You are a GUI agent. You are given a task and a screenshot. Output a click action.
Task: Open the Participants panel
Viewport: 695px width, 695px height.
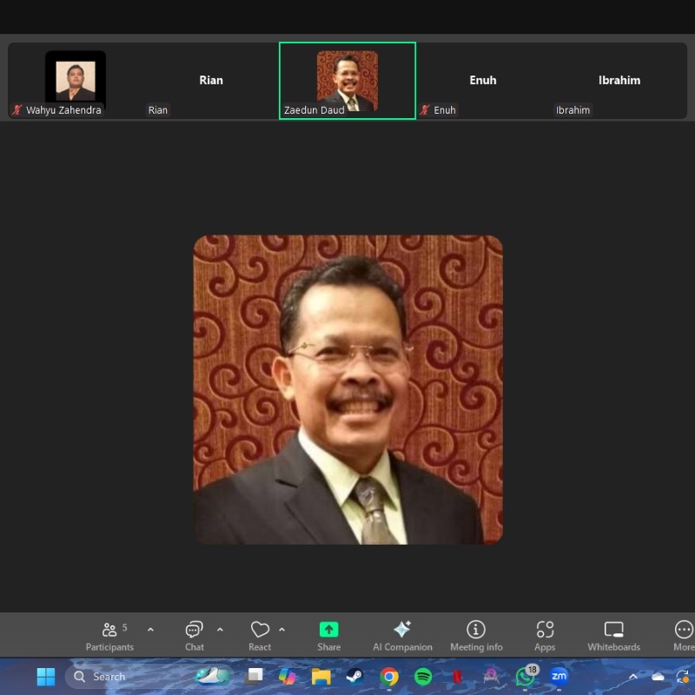[109, 636]
